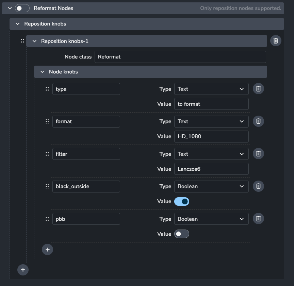Viewport: 294px width, 286px height.
Task: Collapse the Node knobs section
Action: (x=43, y=72)
